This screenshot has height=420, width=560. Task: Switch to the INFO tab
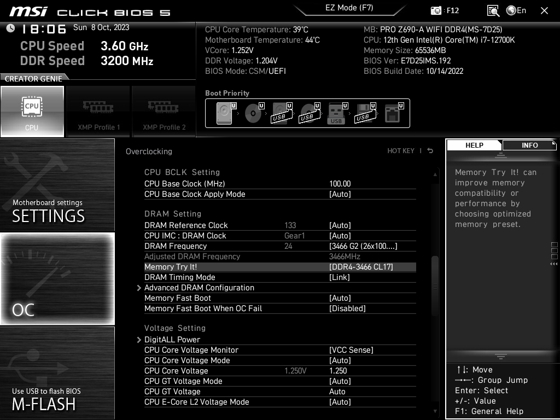click(x=529, y=145)
